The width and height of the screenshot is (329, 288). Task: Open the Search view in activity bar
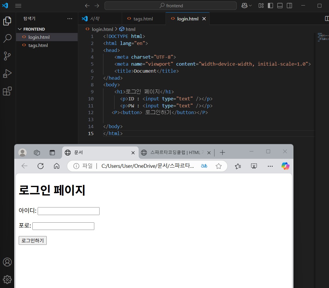coord(7,39)
